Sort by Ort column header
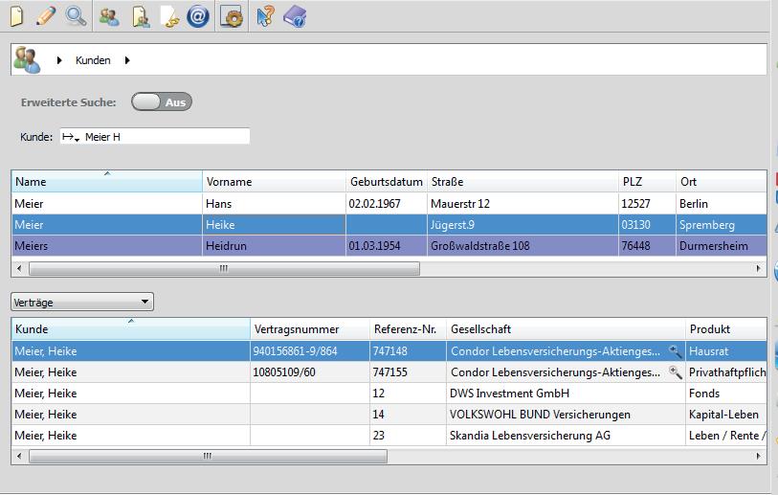The height and width of the screenshot is (495, 778). (722, 181)
